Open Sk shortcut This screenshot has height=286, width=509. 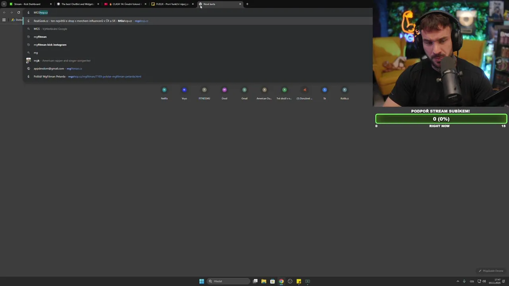pos(324,93)
